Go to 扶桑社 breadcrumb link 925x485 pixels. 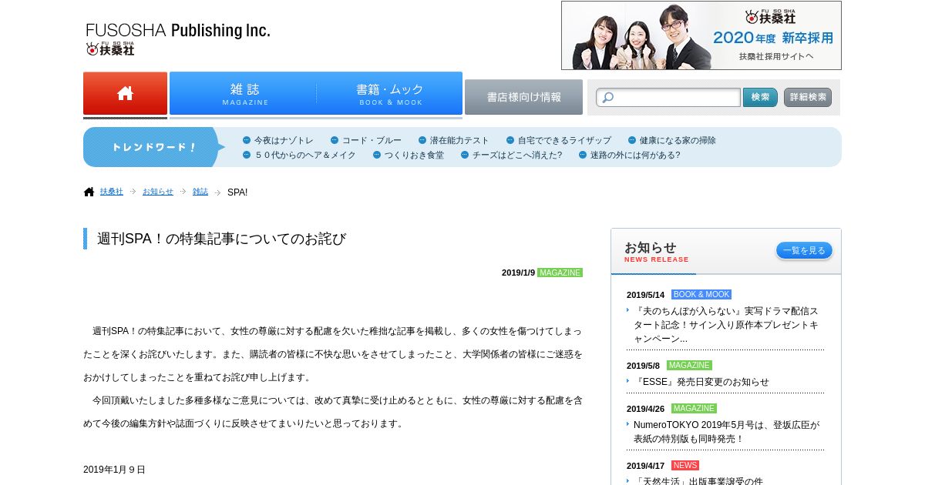[x=112, y=192]
